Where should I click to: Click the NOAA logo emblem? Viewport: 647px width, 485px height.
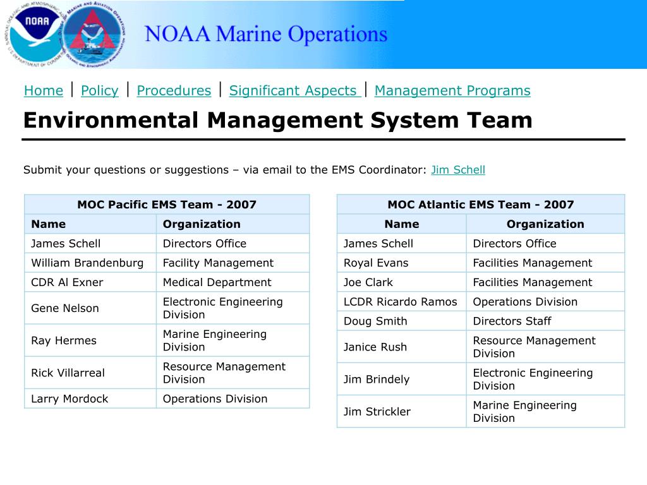click(x=35, y=35)
